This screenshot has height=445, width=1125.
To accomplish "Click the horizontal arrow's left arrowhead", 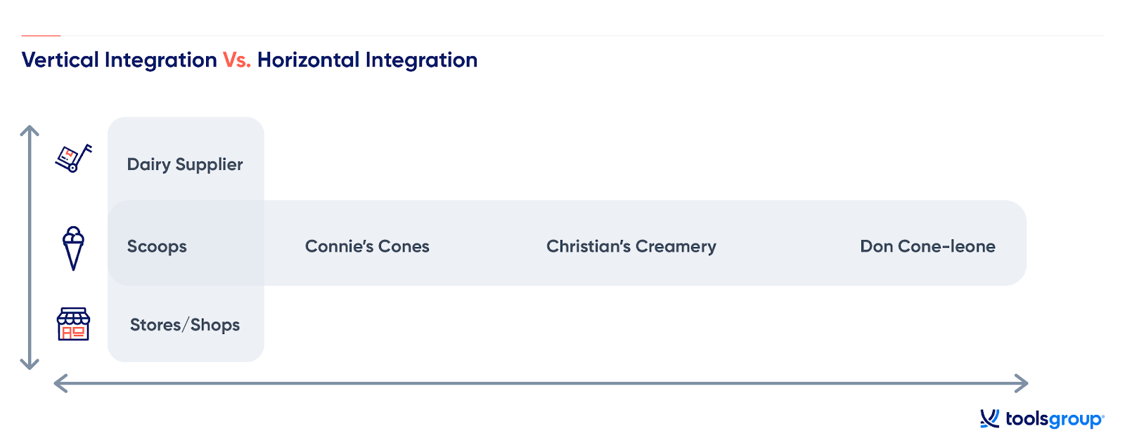I will [61, 383].
